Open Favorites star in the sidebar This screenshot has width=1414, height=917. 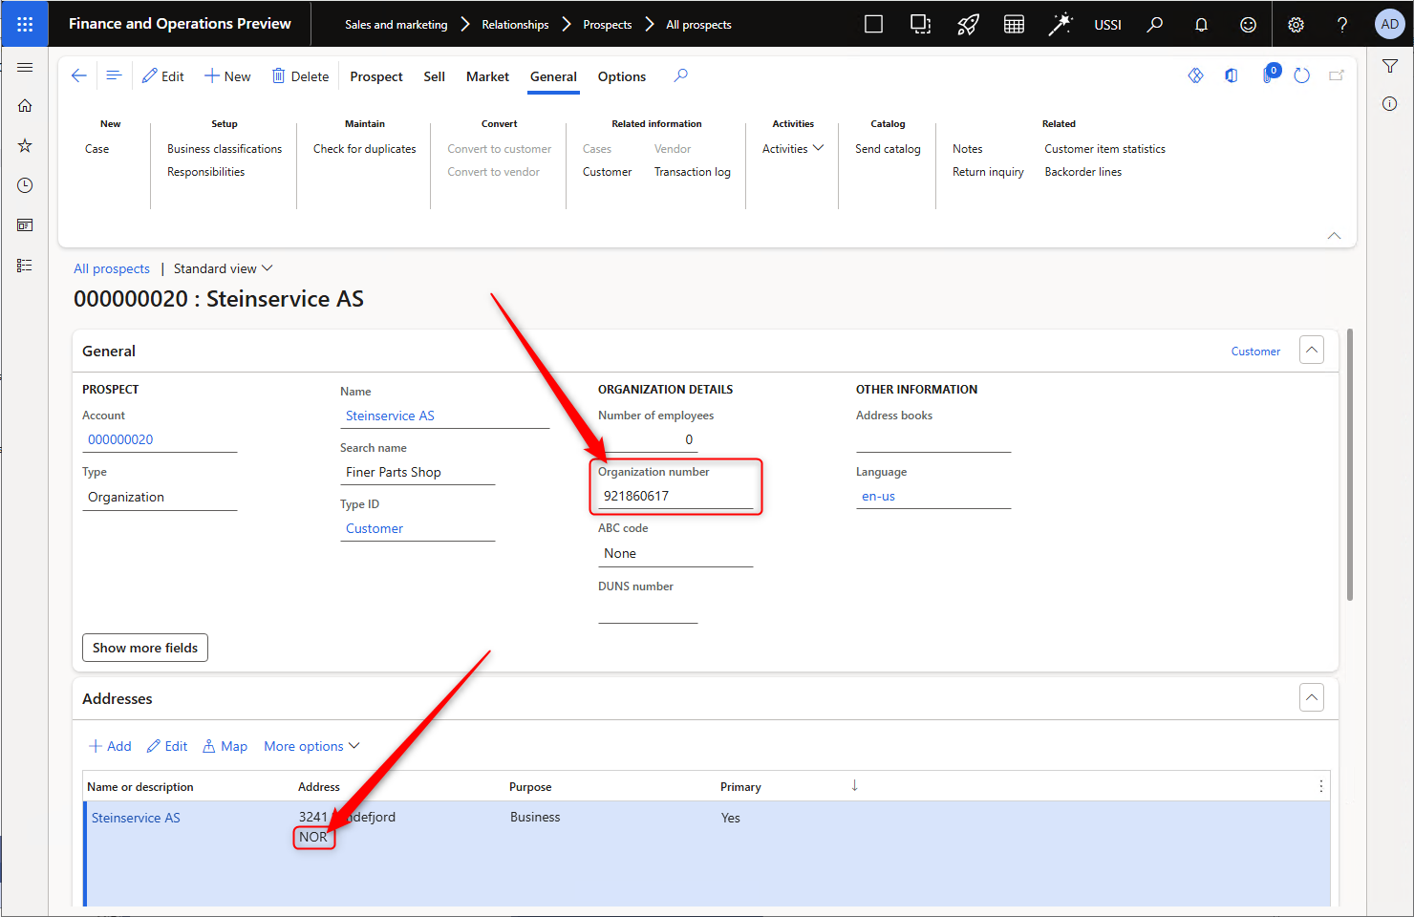[25, 145]
